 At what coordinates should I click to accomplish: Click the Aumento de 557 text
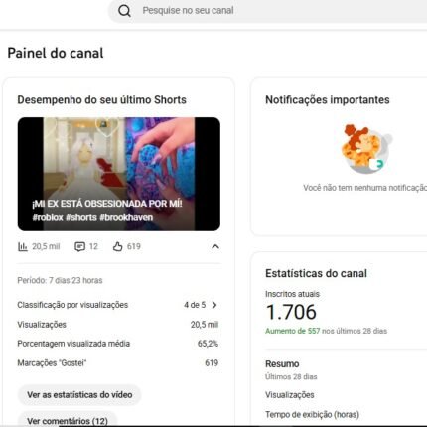click(x=293, y=331)
